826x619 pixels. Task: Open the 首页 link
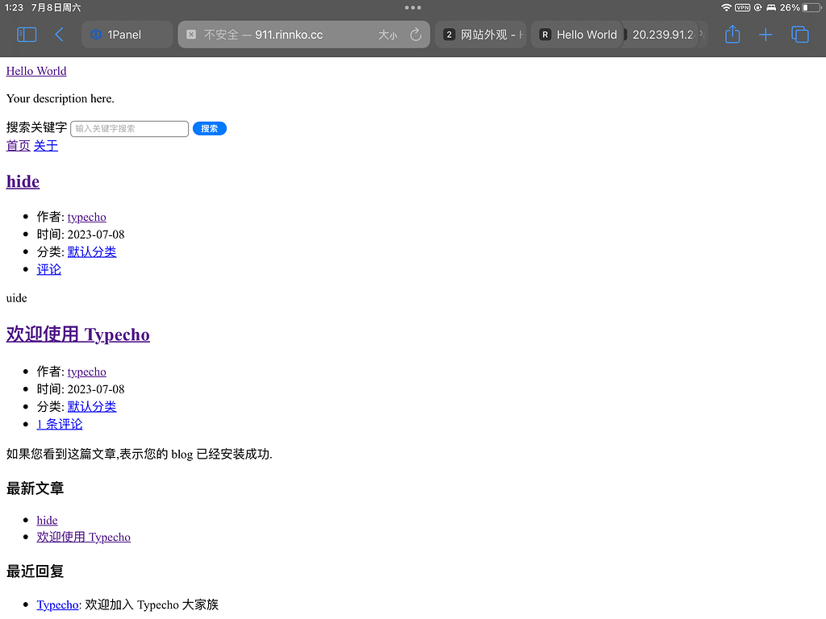click(18, 145)
